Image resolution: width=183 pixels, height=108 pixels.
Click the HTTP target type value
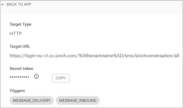pyautogui.click(x=15, y=34)
